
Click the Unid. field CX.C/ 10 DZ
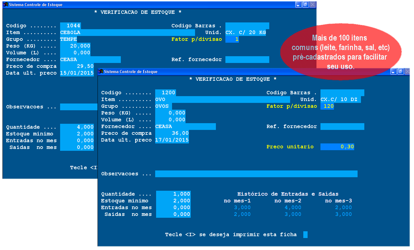pyautogui.click(x=341, y=100)
